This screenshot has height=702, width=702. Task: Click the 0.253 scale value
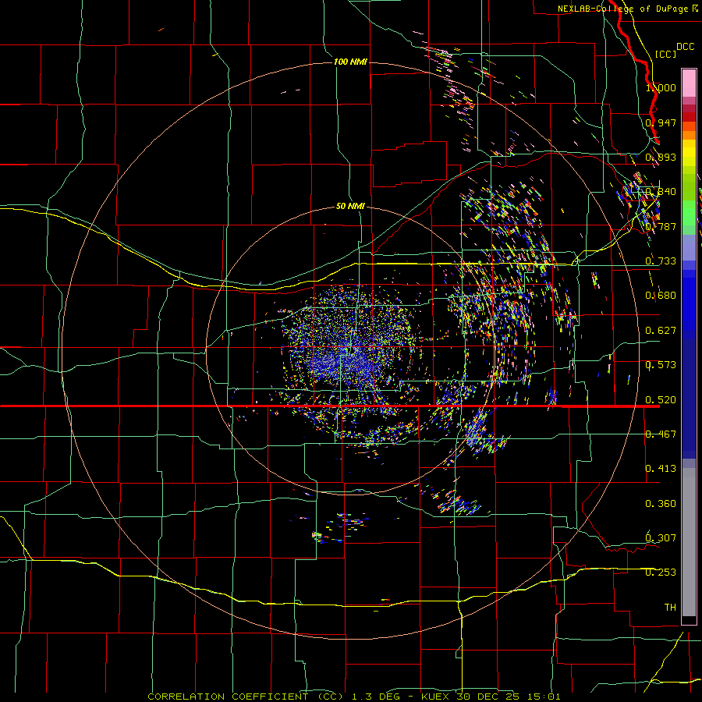pos(661,573)
